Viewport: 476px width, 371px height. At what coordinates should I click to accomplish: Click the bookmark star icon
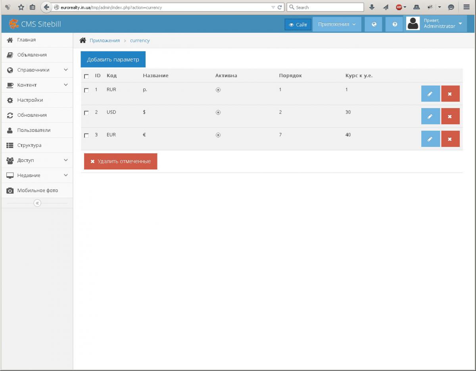(x=21, y=7)
